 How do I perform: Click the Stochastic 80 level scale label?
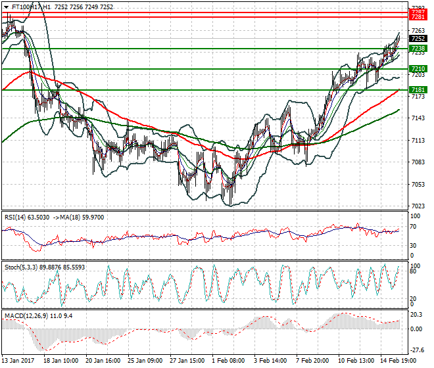[x=413, y=271]
